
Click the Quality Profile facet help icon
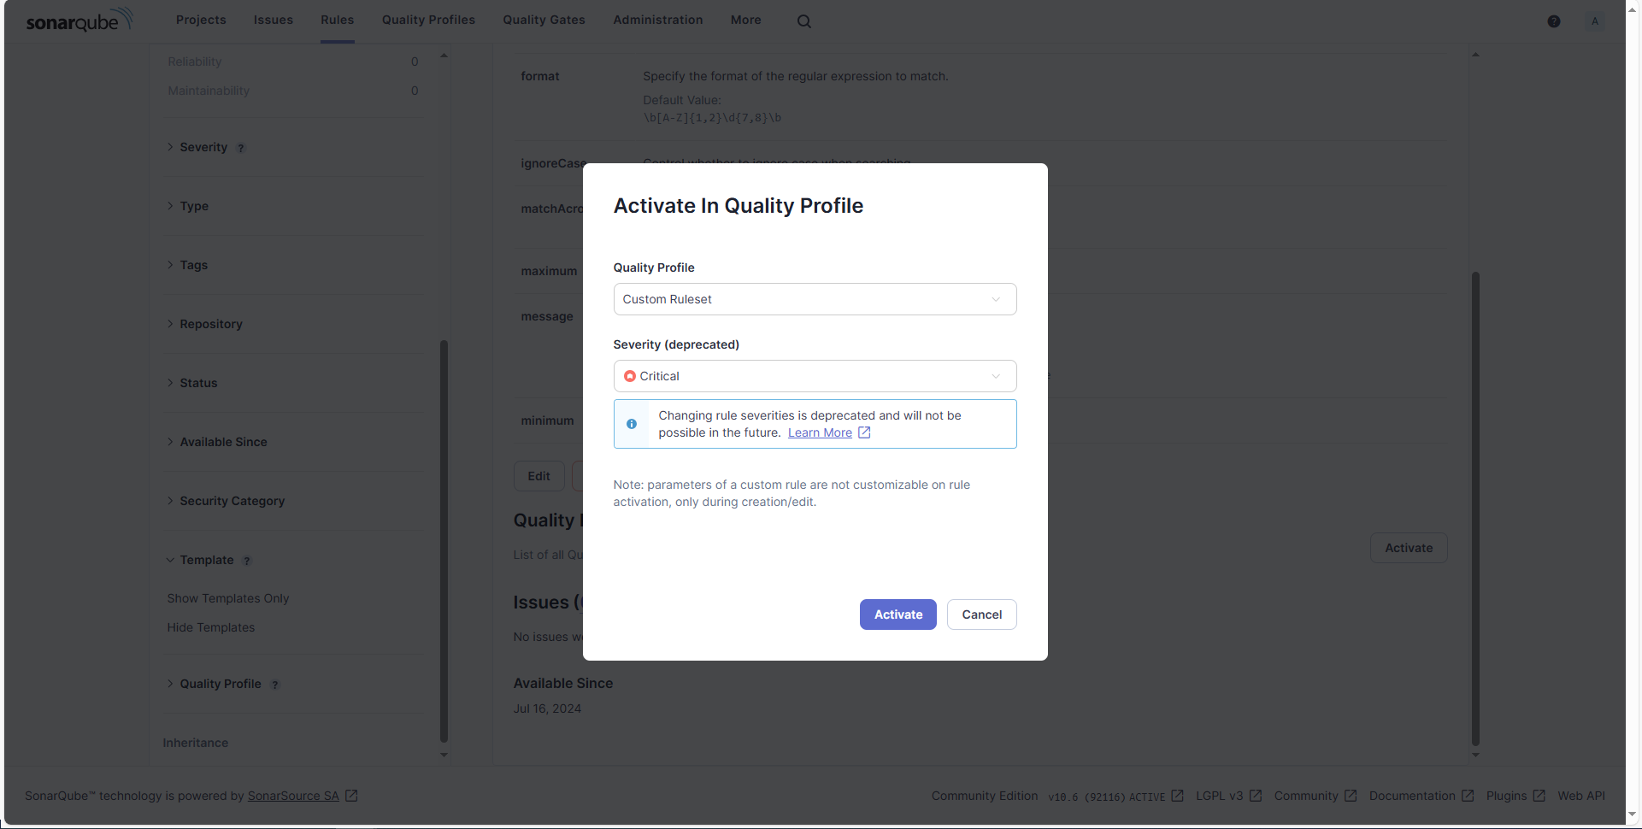pyautogui.click(x=275, y=685)
